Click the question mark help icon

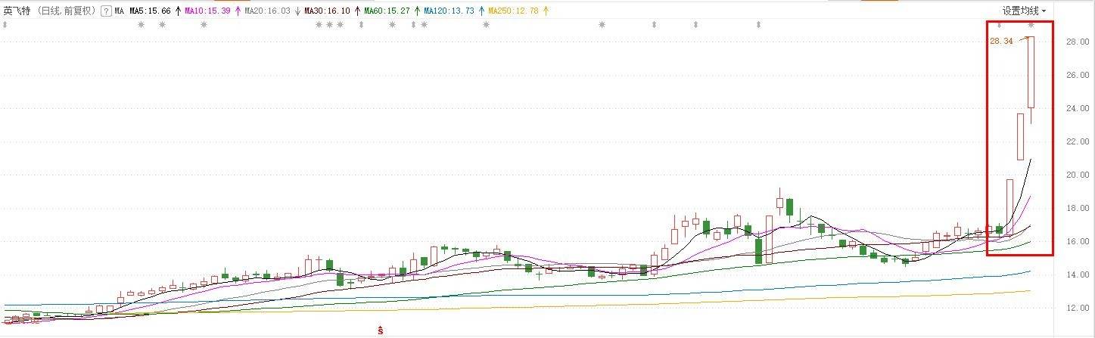point(106,11)
